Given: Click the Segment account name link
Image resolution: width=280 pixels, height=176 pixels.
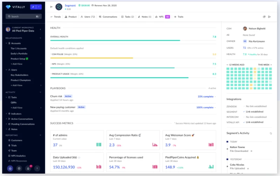Looking at the screenshot, I should [x=70, y=5].
